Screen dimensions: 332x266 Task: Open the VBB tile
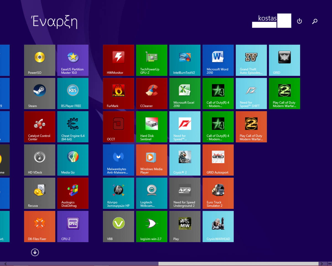118,226
